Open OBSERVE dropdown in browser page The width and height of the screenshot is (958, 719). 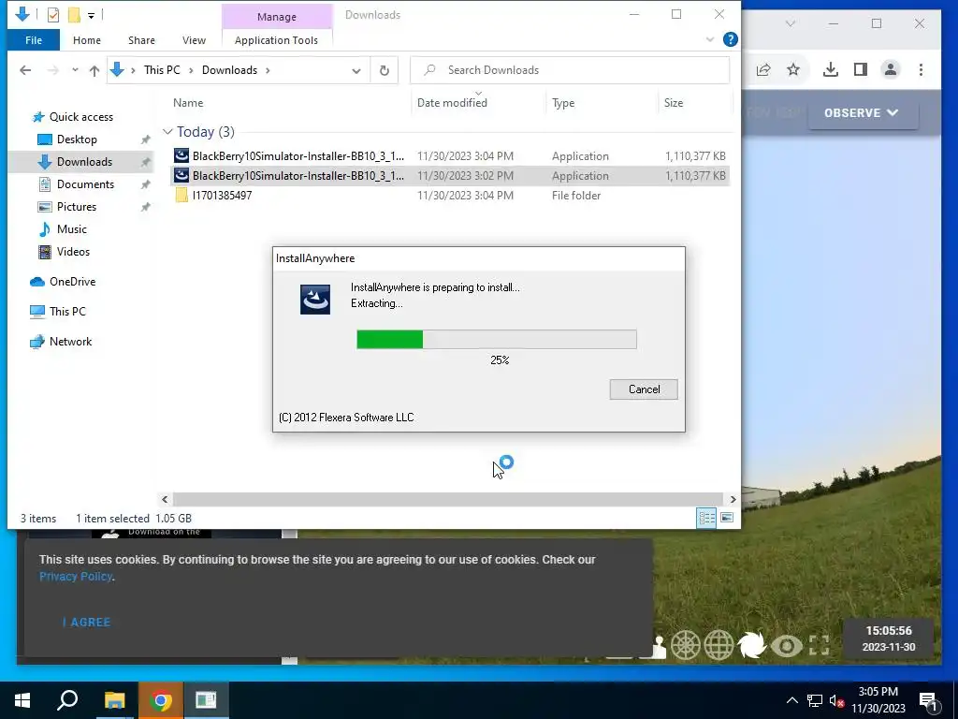click(862, 113)
